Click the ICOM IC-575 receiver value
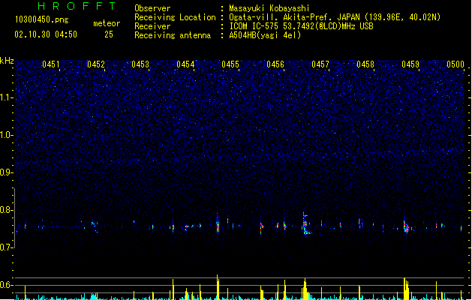The width and height of the screenshot is (472, 300). coord(302,26)
